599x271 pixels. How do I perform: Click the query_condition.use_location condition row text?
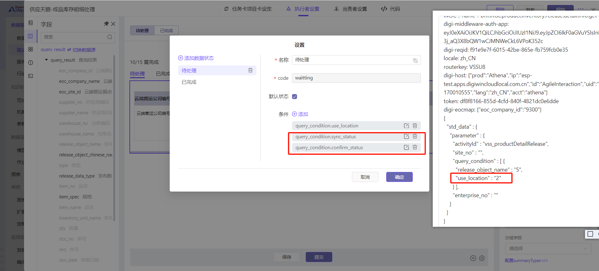[327, 126]
